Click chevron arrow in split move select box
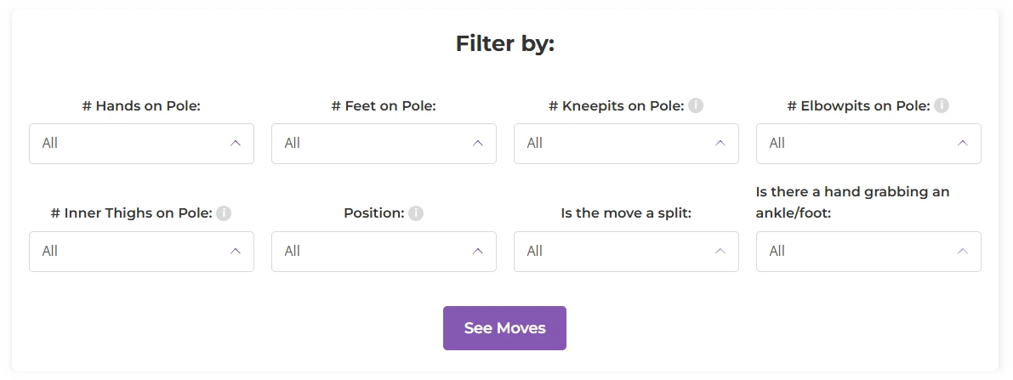This screenshot has height=380, width=1013. coord(720,252)
